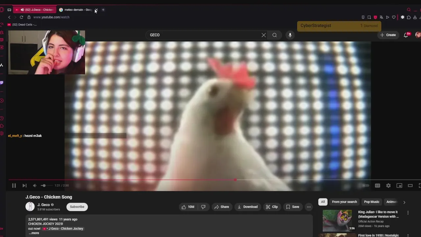View site security lock info
Viewport: 421px width, 237px height.
click(29, 17)
